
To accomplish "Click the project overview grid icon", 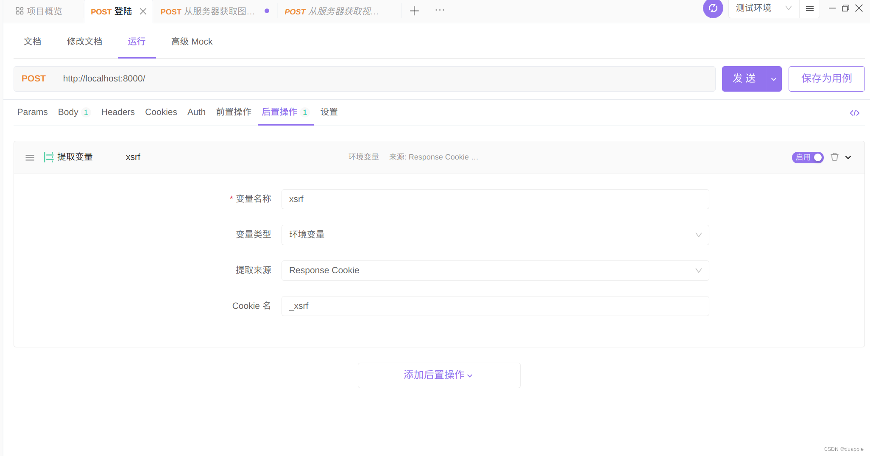I will pos(20,11).
